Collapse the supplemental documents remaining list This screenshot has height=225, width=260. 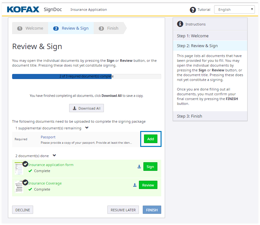tap(87, 128)
